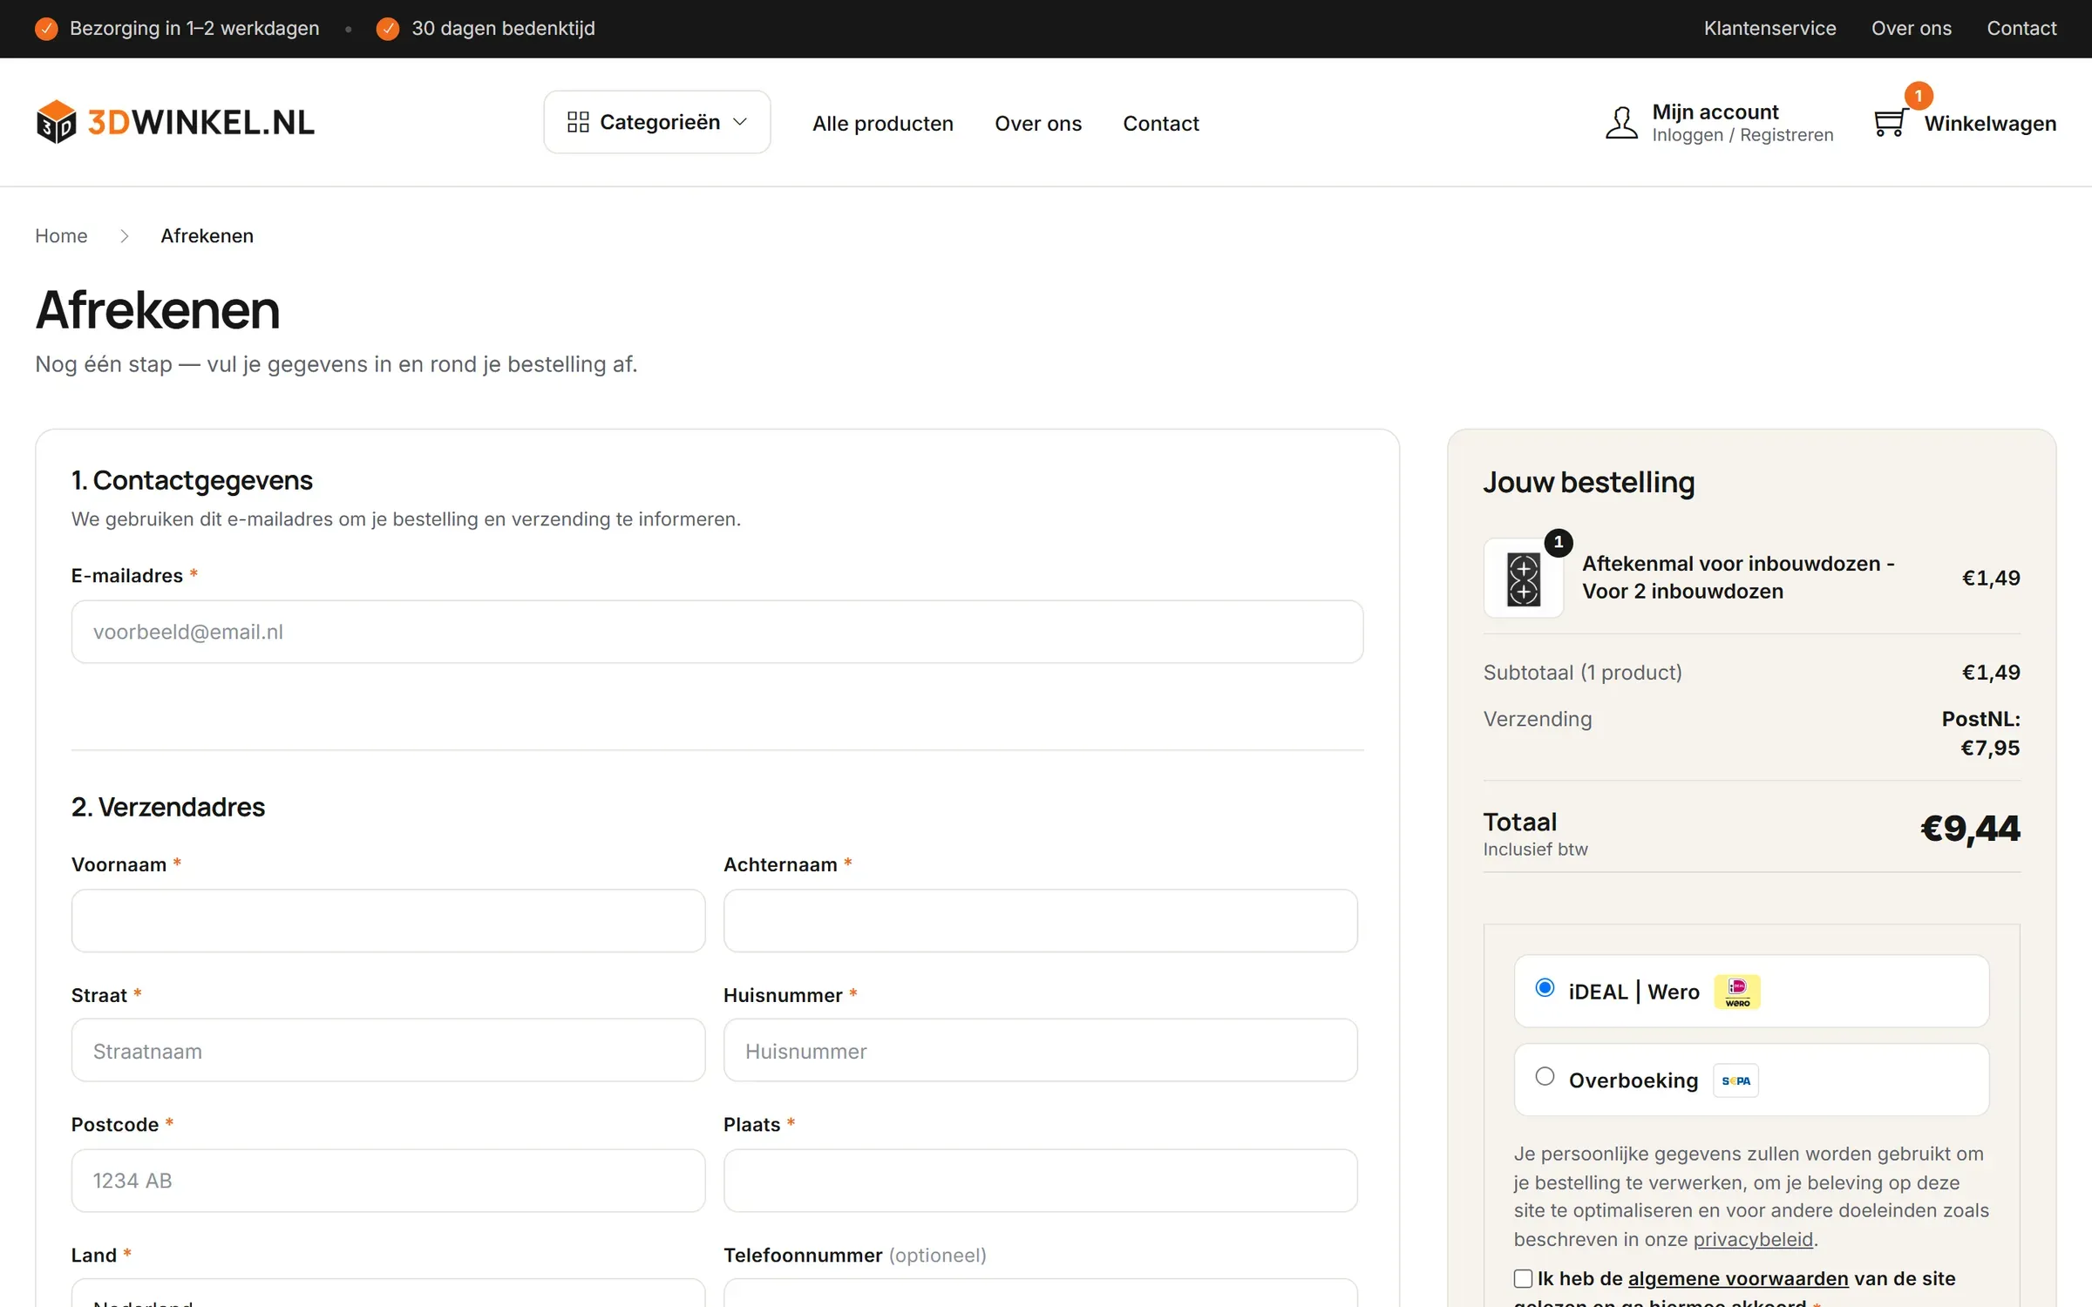Click the checkmark icon beside Bezorging in 1–2 werkdagen
Viewport: 2092px width, 1307px height.
click(46, 29)
